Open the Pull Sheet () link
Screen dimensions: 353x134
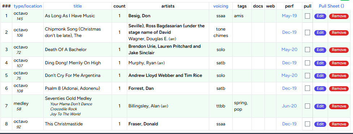coord(331,6)
